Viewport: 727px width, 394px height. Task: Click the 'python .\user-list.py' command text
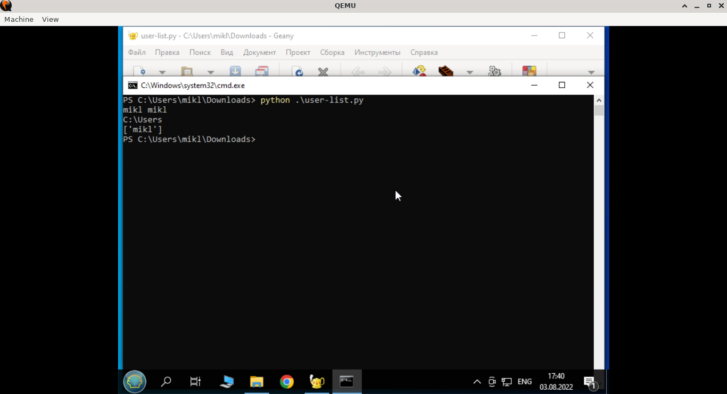(312, 100)
